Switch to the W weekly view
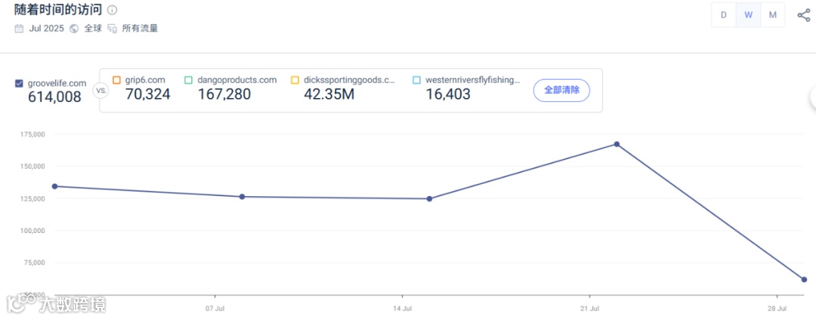 748,15
